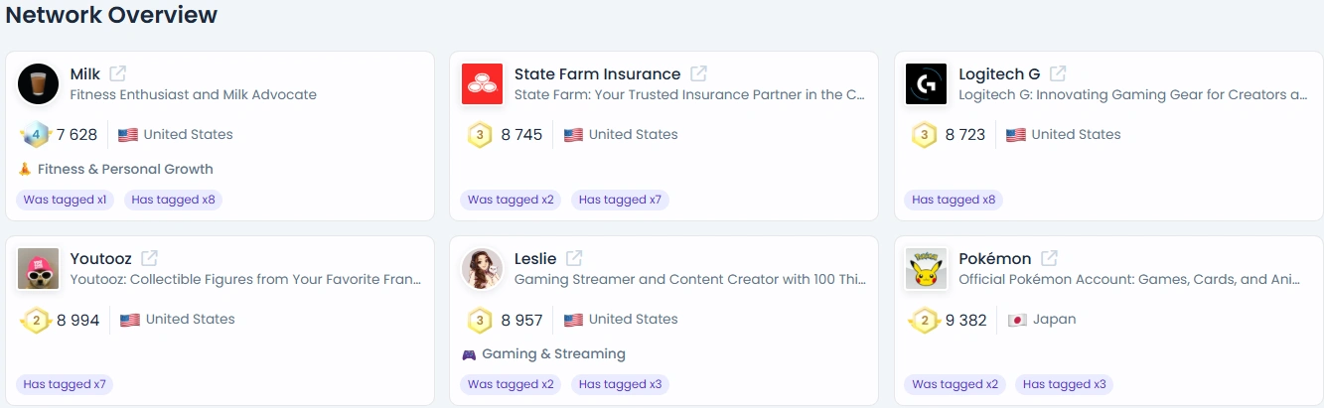Click Pikachu avatar on Pokémon card

click(x=927, y=268)
